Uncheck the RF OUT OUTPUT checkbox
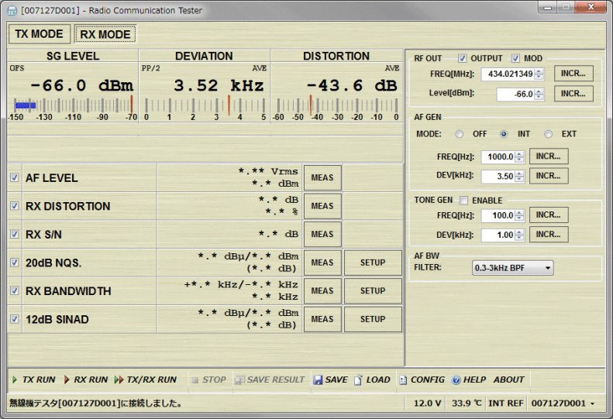This screenshot has height=419, width=613. pyautogui.click(x=463, y=59)
